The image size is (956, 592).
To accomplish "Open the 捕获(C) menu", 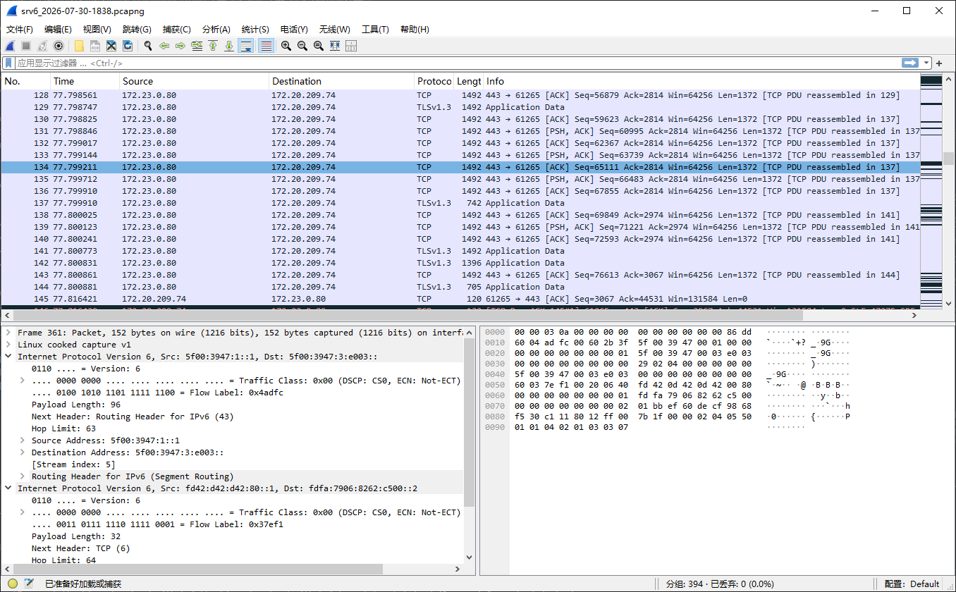I will 177,30.
